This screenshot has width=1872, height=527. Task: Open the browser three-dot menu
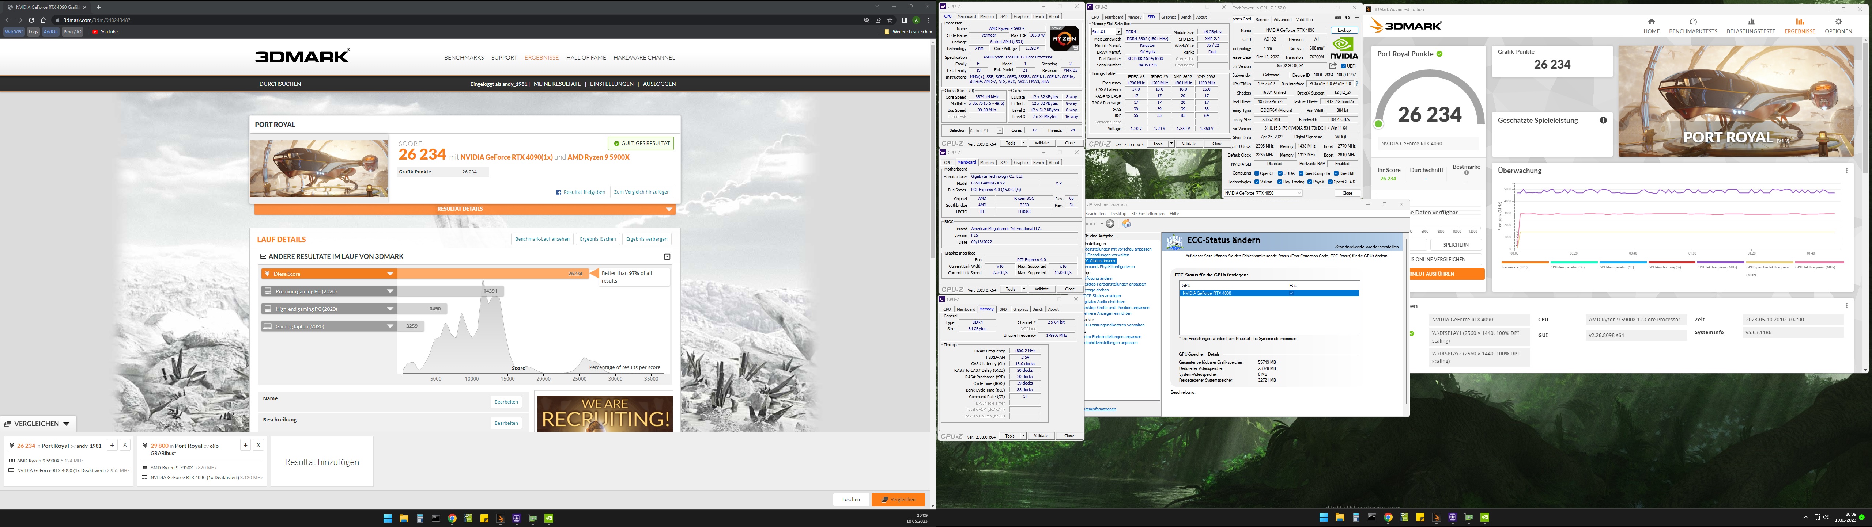click(x=928, y=20)
